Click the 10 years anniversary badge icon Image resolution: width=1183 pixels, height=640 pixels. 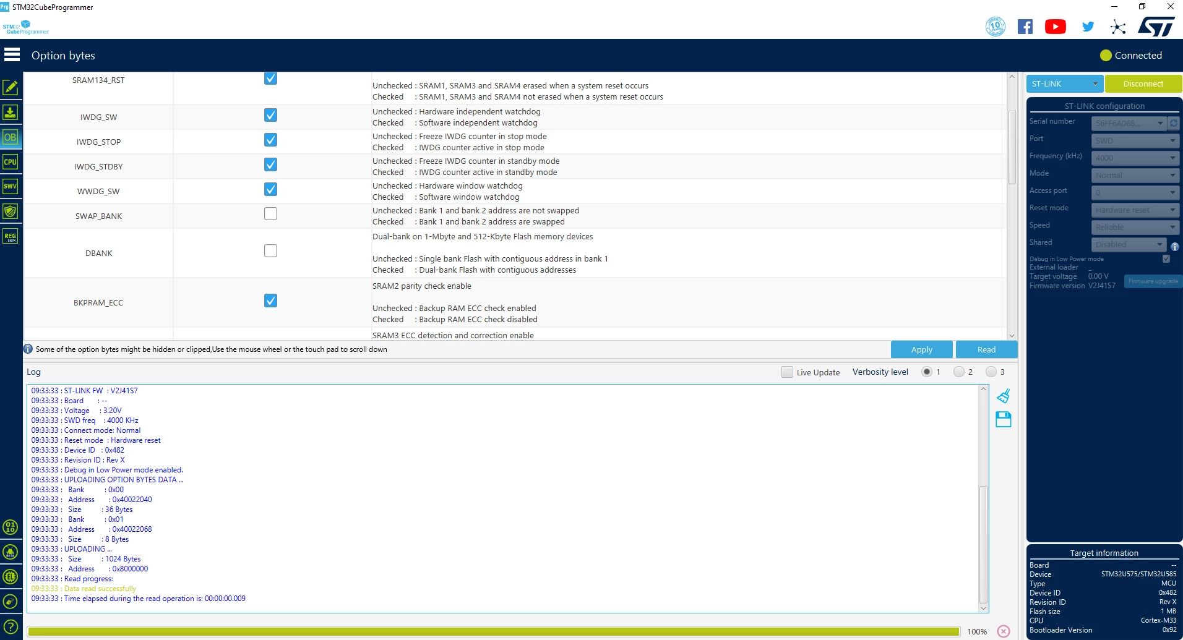tap(996, 27)
